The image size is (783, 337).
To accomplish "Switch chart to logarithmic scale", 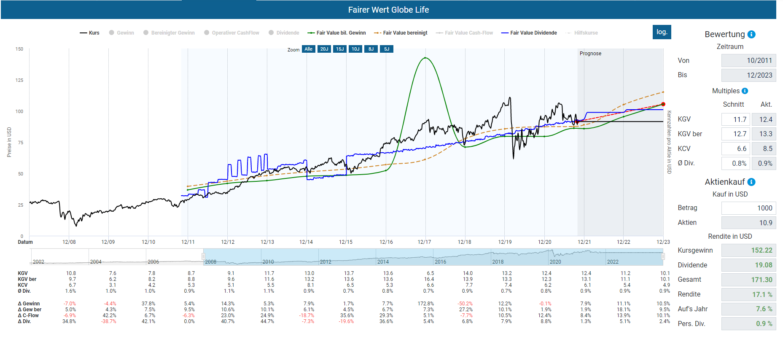I will (x=662, y=32).
